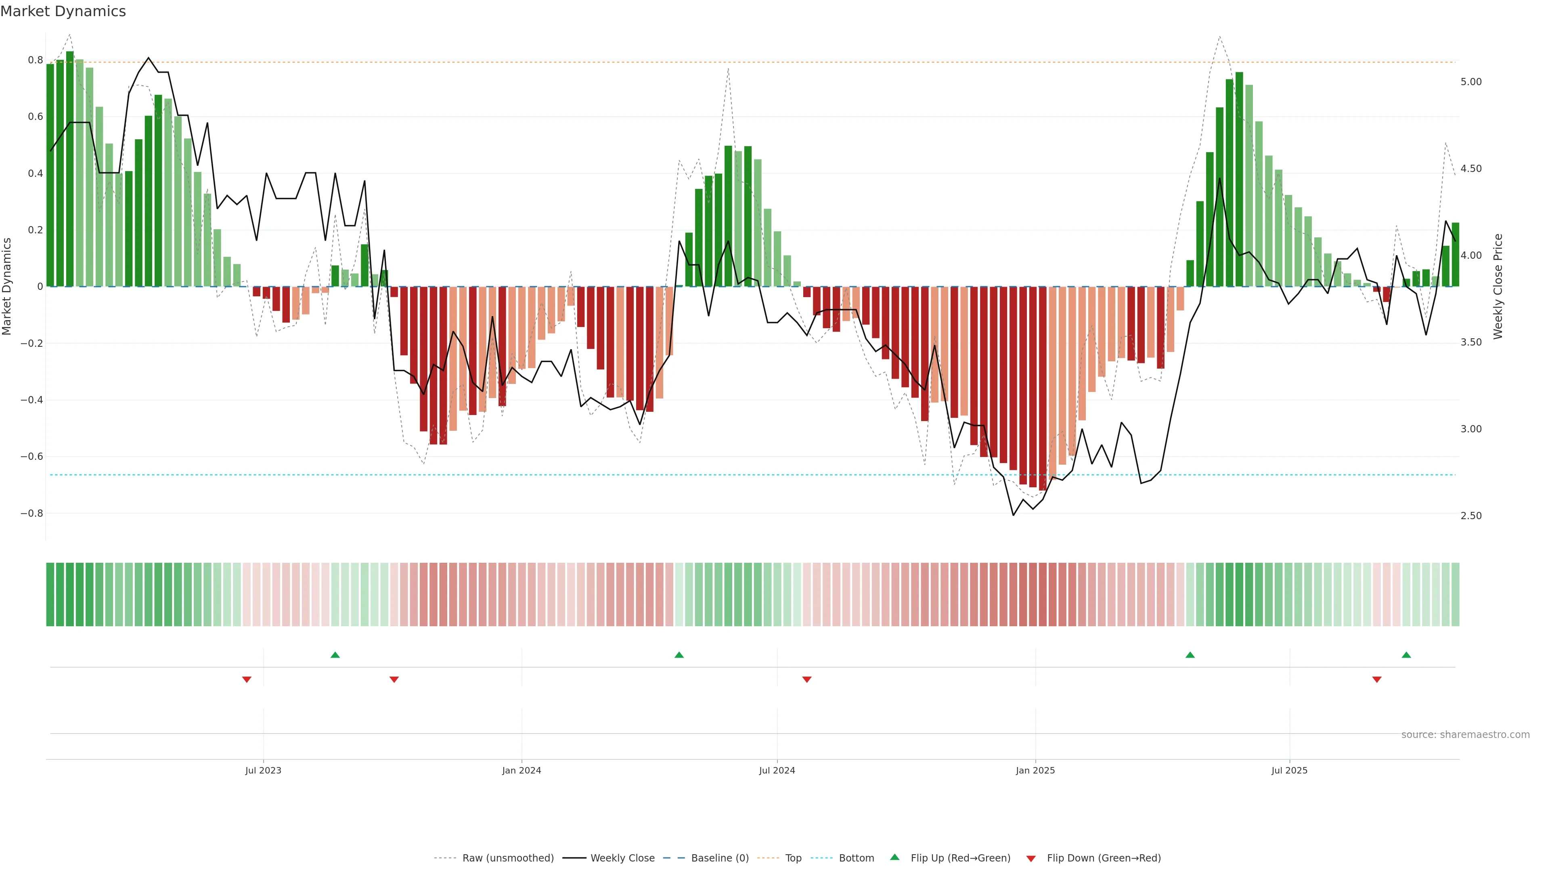Click the Top legend label
This screenshot has height=872, width=1550.
tap(793, 858)
